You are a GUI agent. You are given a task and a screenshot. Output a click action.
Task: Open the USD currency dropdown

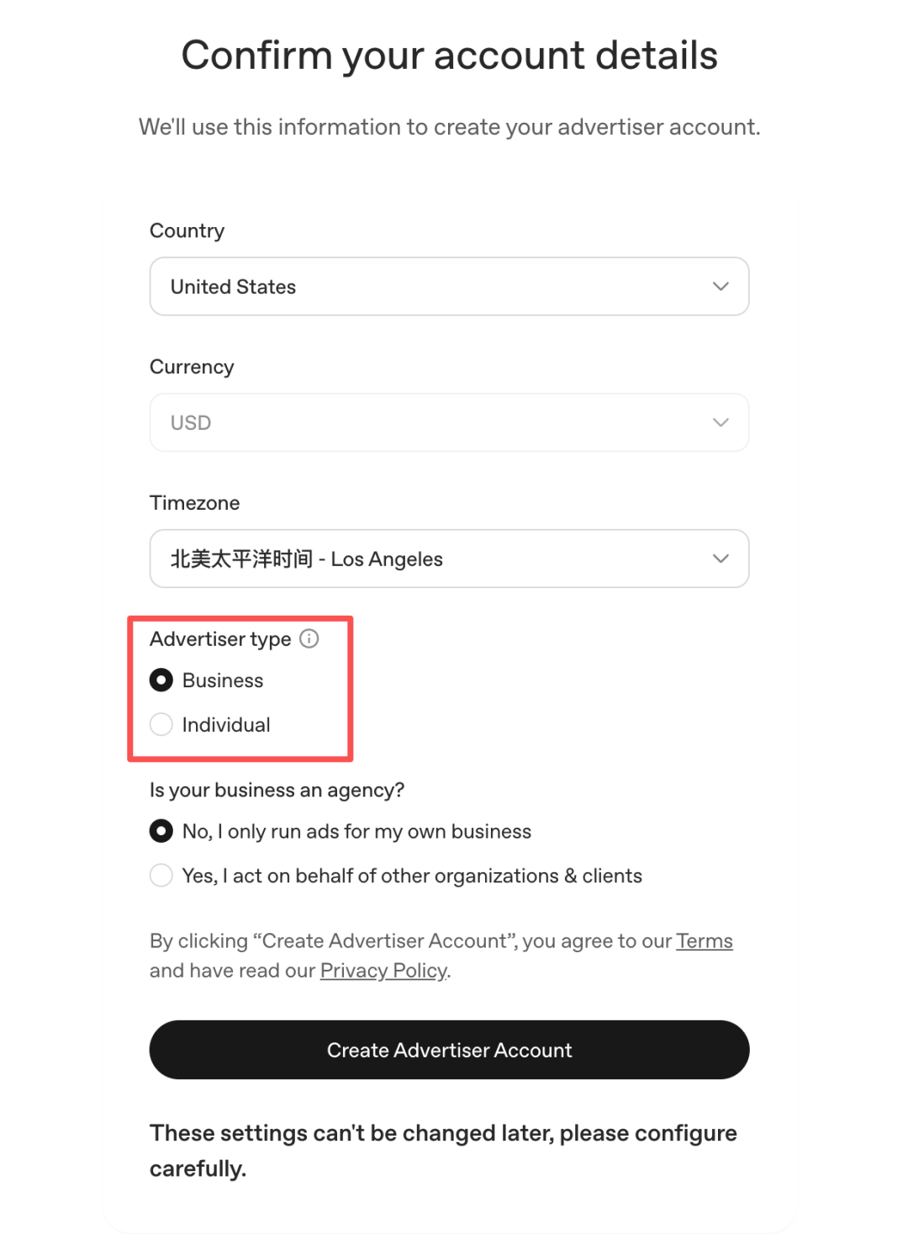click(449, 422)
